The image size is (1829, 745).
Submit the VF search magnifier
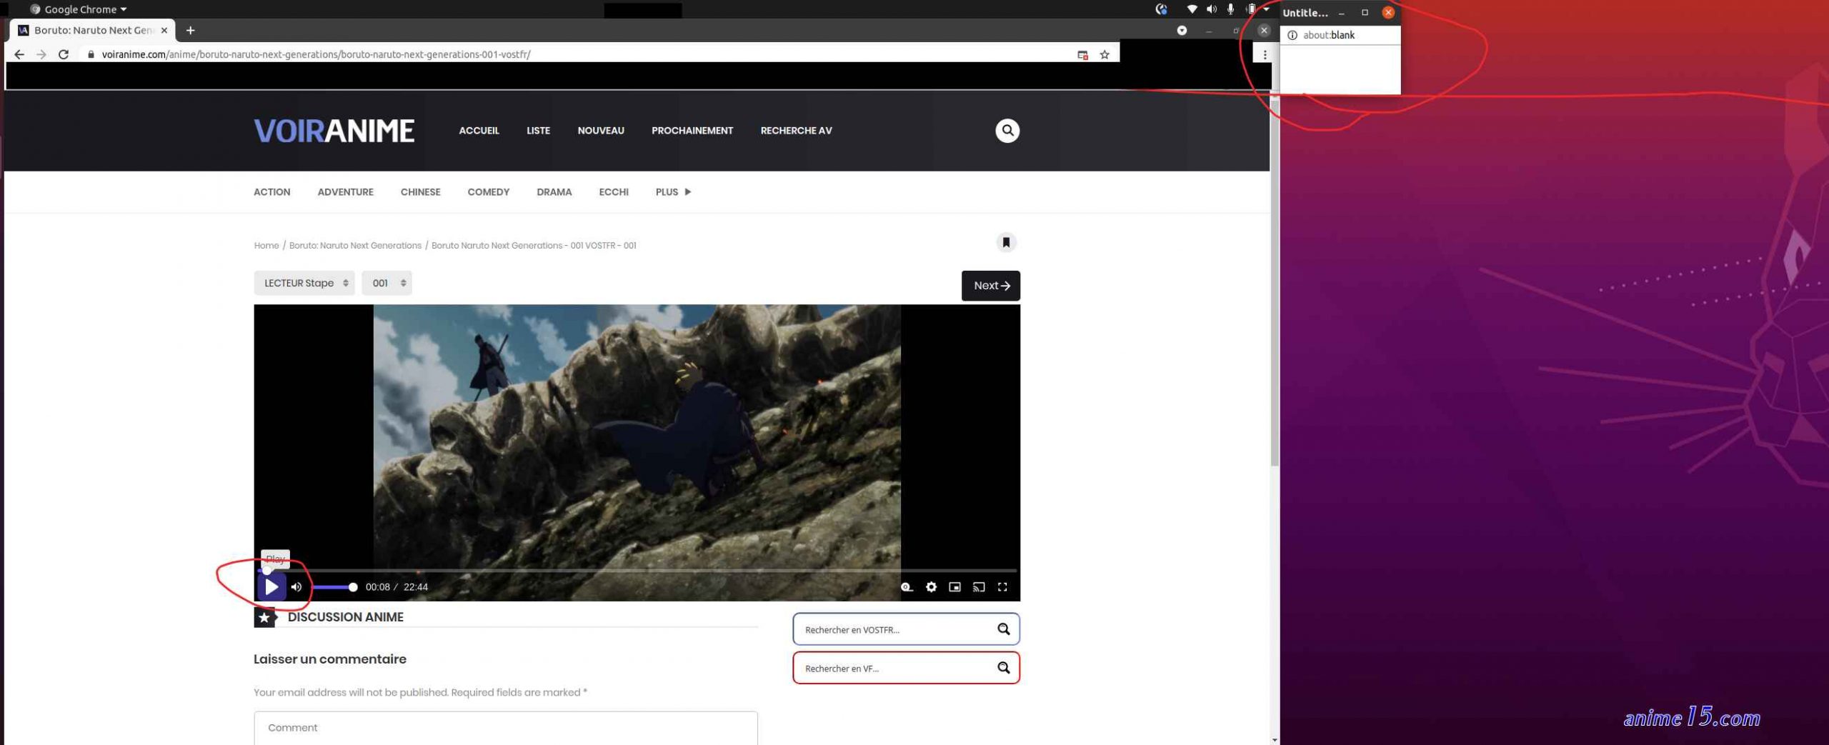click(1003, 667)
